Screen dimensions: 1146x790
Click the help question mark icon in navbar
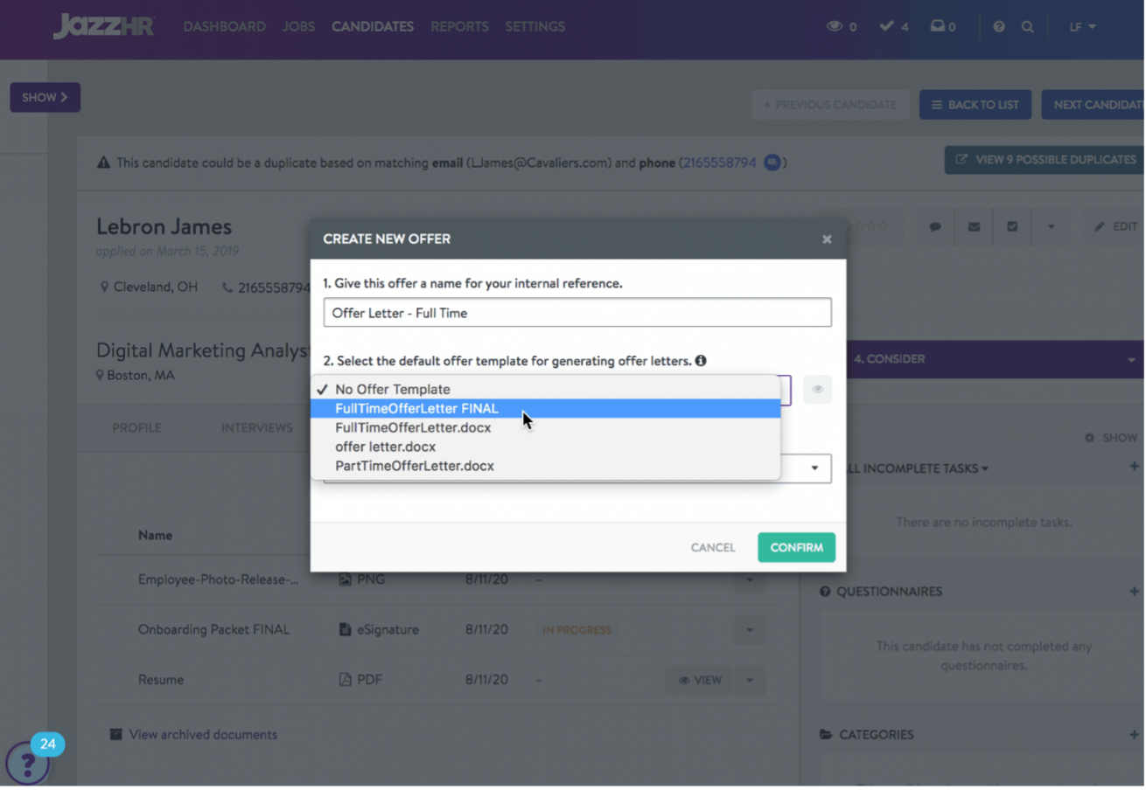click(x=999, y=27)
